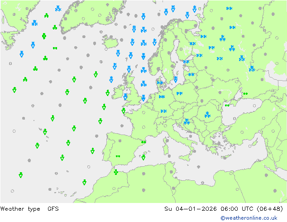Viewport: 287px width, 222px height.
Task: Select the gray cloud dot over Sardinia
Action: [x=167, y=140]
